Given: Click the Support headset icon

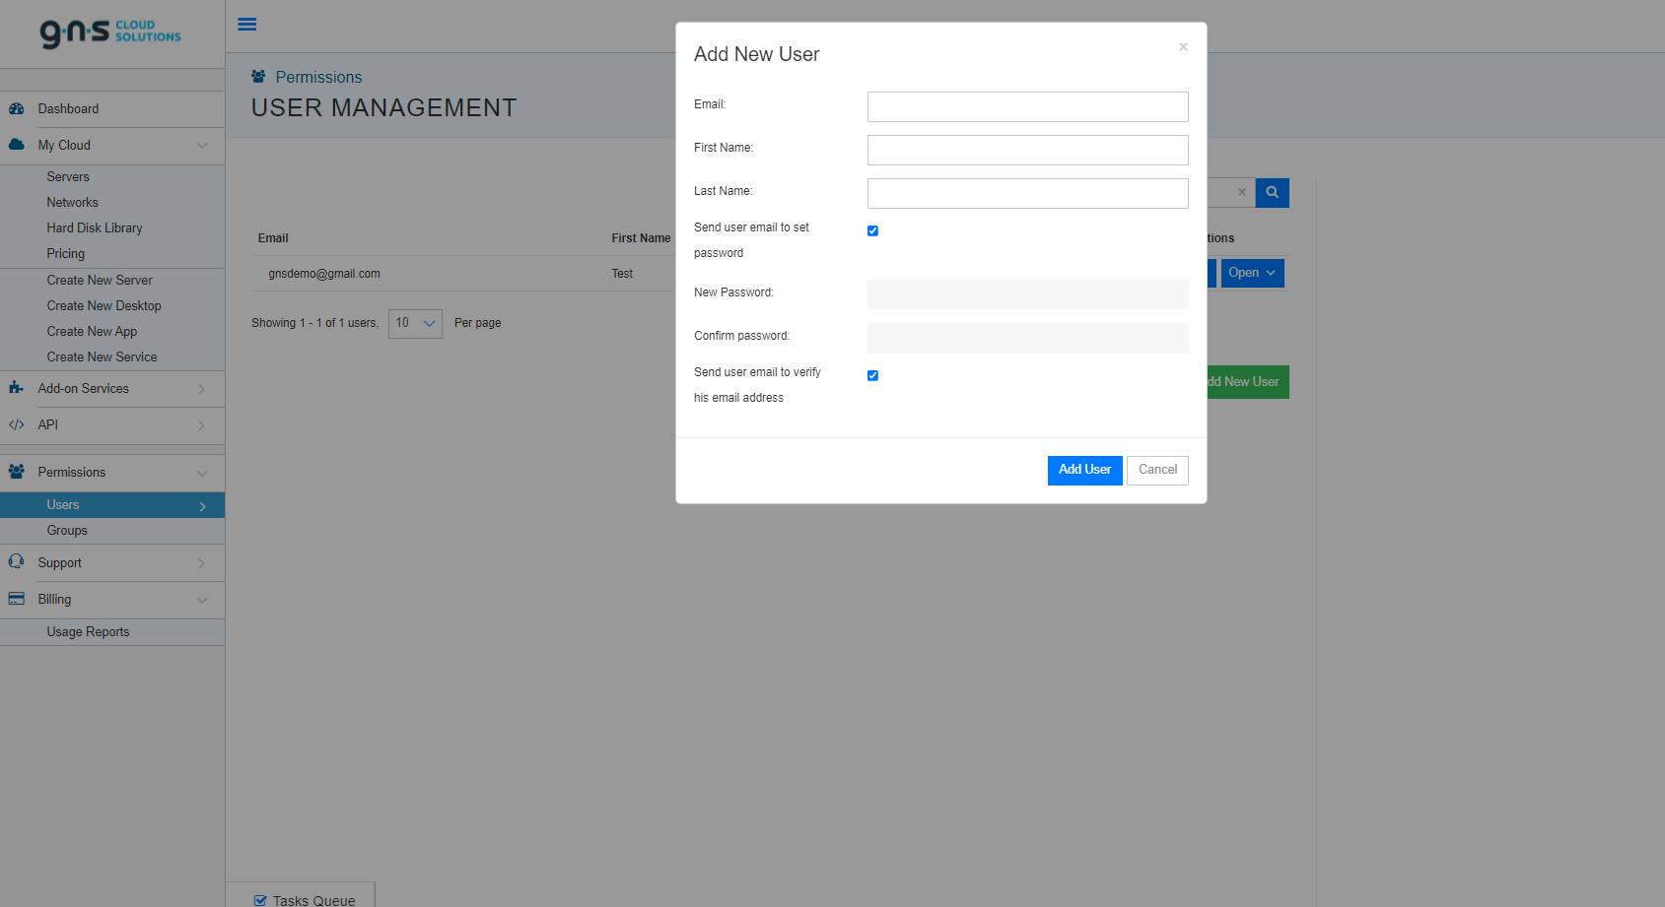Looking at the screenshot, I should click(17, 561).
